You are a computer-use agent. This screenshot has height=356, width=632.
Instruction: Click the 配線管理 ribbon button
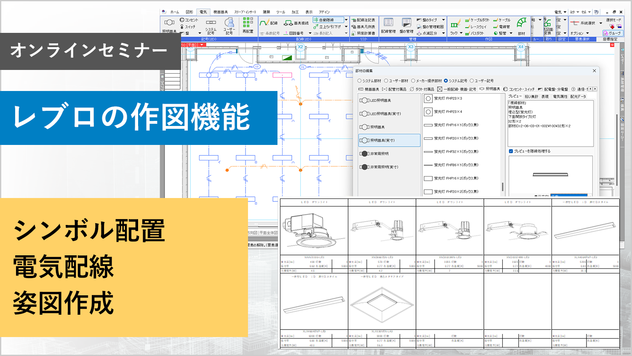pyautogui.click(x=388, y=25)
